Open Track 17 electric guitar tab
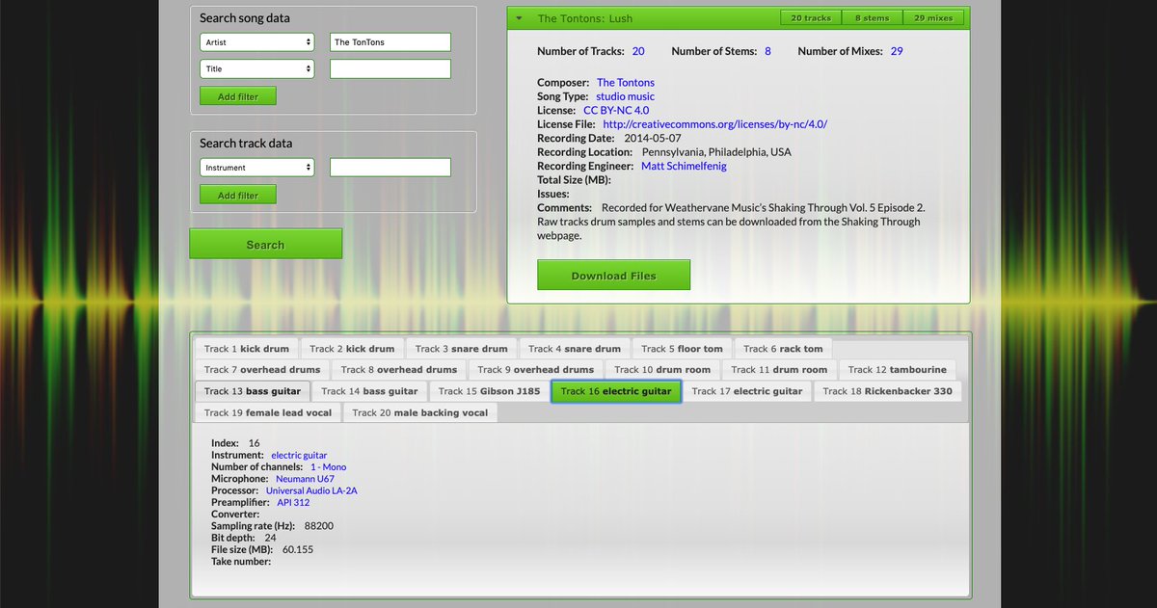 [747, 391]
